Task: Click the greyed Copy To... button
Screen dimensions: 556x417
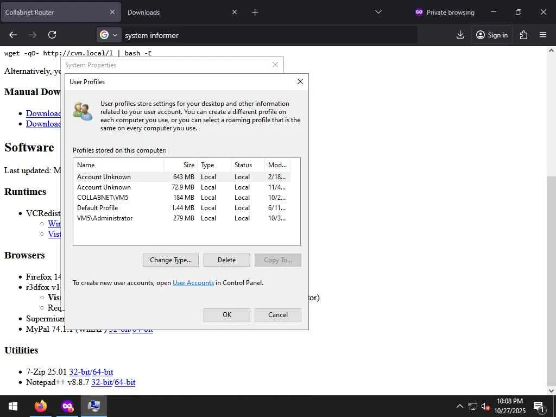Action: (277, 260)
